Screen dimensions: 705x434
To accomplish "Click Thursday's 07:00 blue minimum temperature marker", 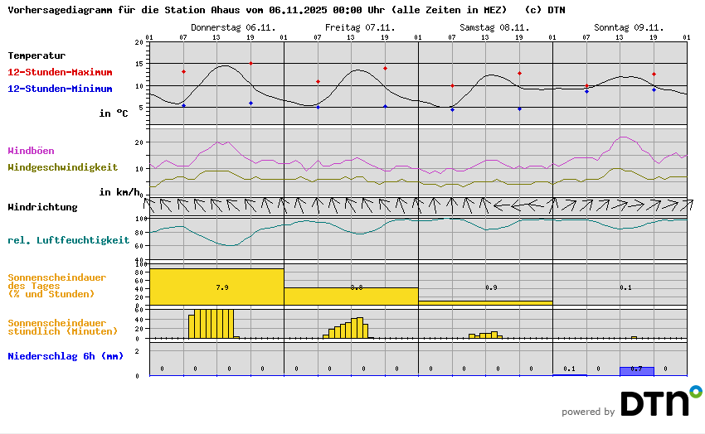I will [x=183, y=105].
